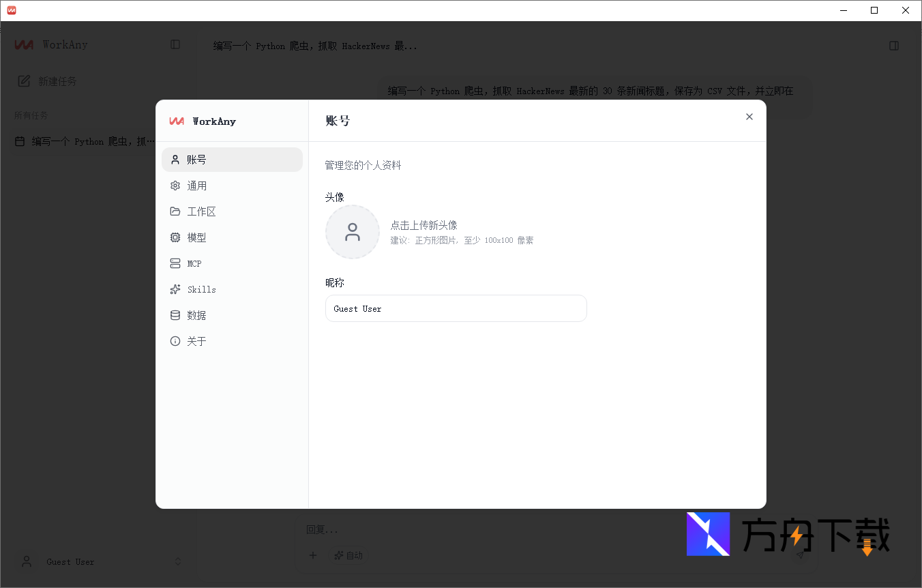922x588 pixels.
Task: Click the Guest User nickname field
Action: pos(456,308)
